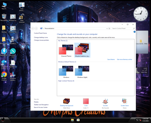Select the Windows (light) default theme
The image size is (151, 123).
pos(82,72)
